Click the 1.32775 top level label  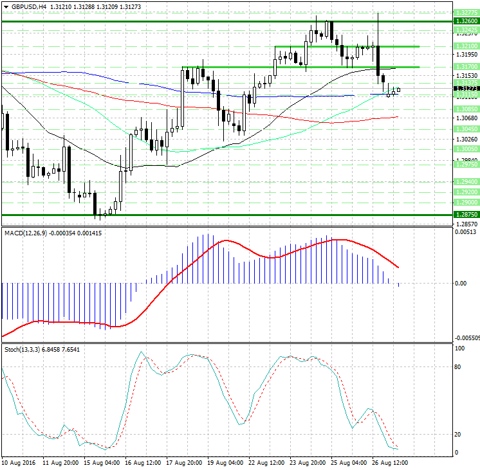click(x=465, y=12)
